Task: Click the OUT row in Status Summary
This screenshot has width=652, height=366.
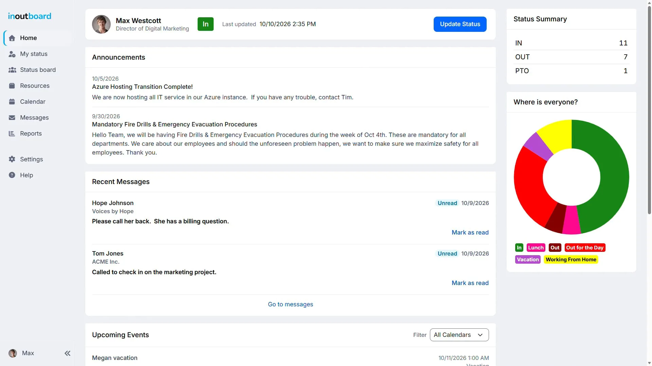Action: point(571,57)
